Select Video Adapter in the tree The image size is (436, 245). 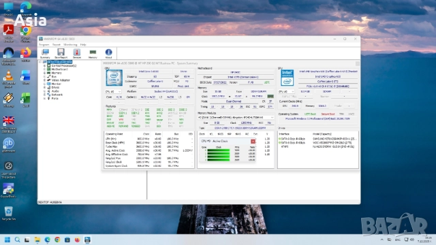61,80
